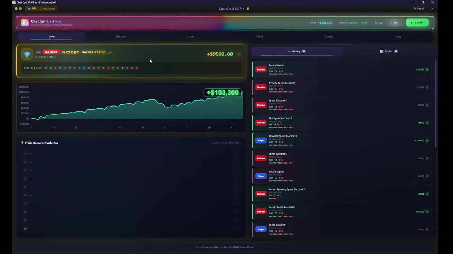This screenshot has height=254, width=453.
Task: Click the checkmark on Bacara Rapido +$9,500 row
Action: tap(427, 69)
